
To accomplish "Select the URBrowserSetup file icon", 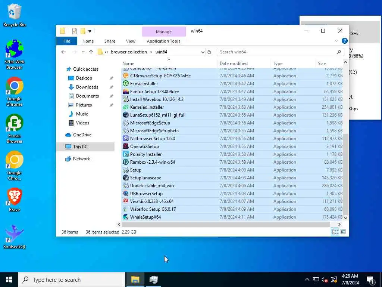I will [x=125, y=194].
